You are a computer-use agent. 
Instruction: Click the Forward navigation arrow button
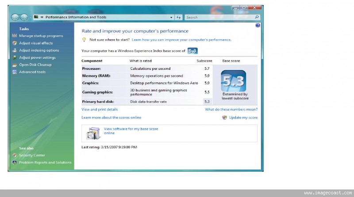click(x=24, y=17)
